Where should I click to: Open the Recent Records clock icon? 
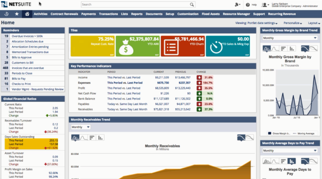(7, 14)
